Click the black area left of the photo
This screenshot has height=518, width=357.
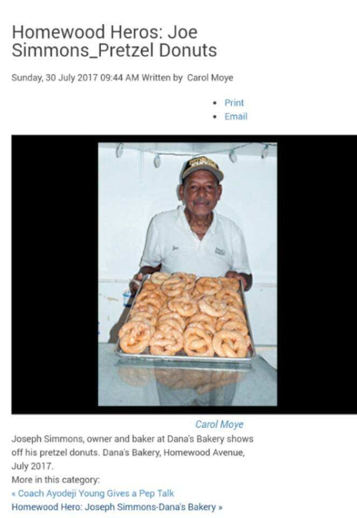point(55,274)
